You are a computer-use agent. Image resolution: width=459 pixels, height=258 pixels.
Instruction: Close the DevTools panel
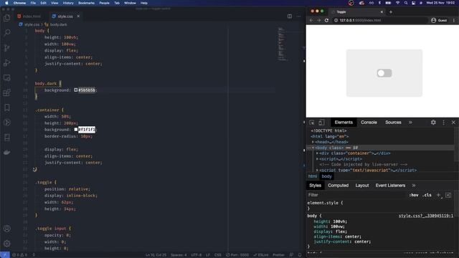[x=453, y=123]
